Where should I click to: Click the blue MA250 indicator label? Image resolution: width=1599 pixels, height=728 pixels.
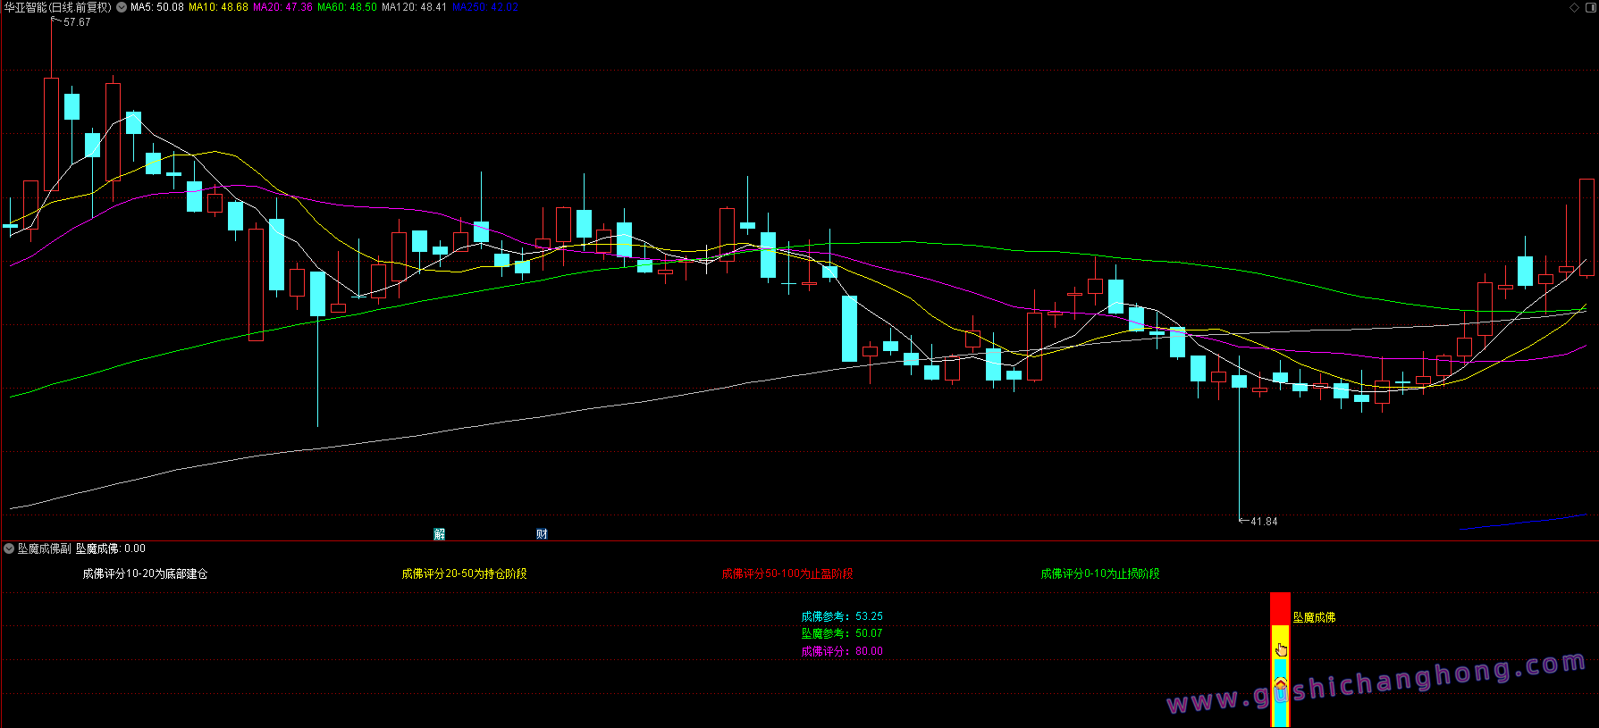[x=485, y=7]
